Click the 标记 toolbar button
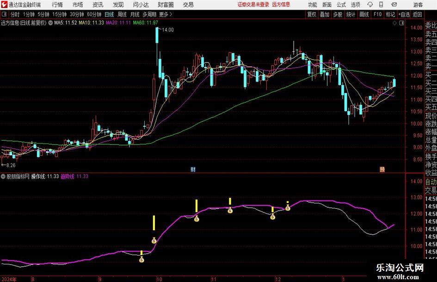Screen dimensions: 437x282 [390, 14]
